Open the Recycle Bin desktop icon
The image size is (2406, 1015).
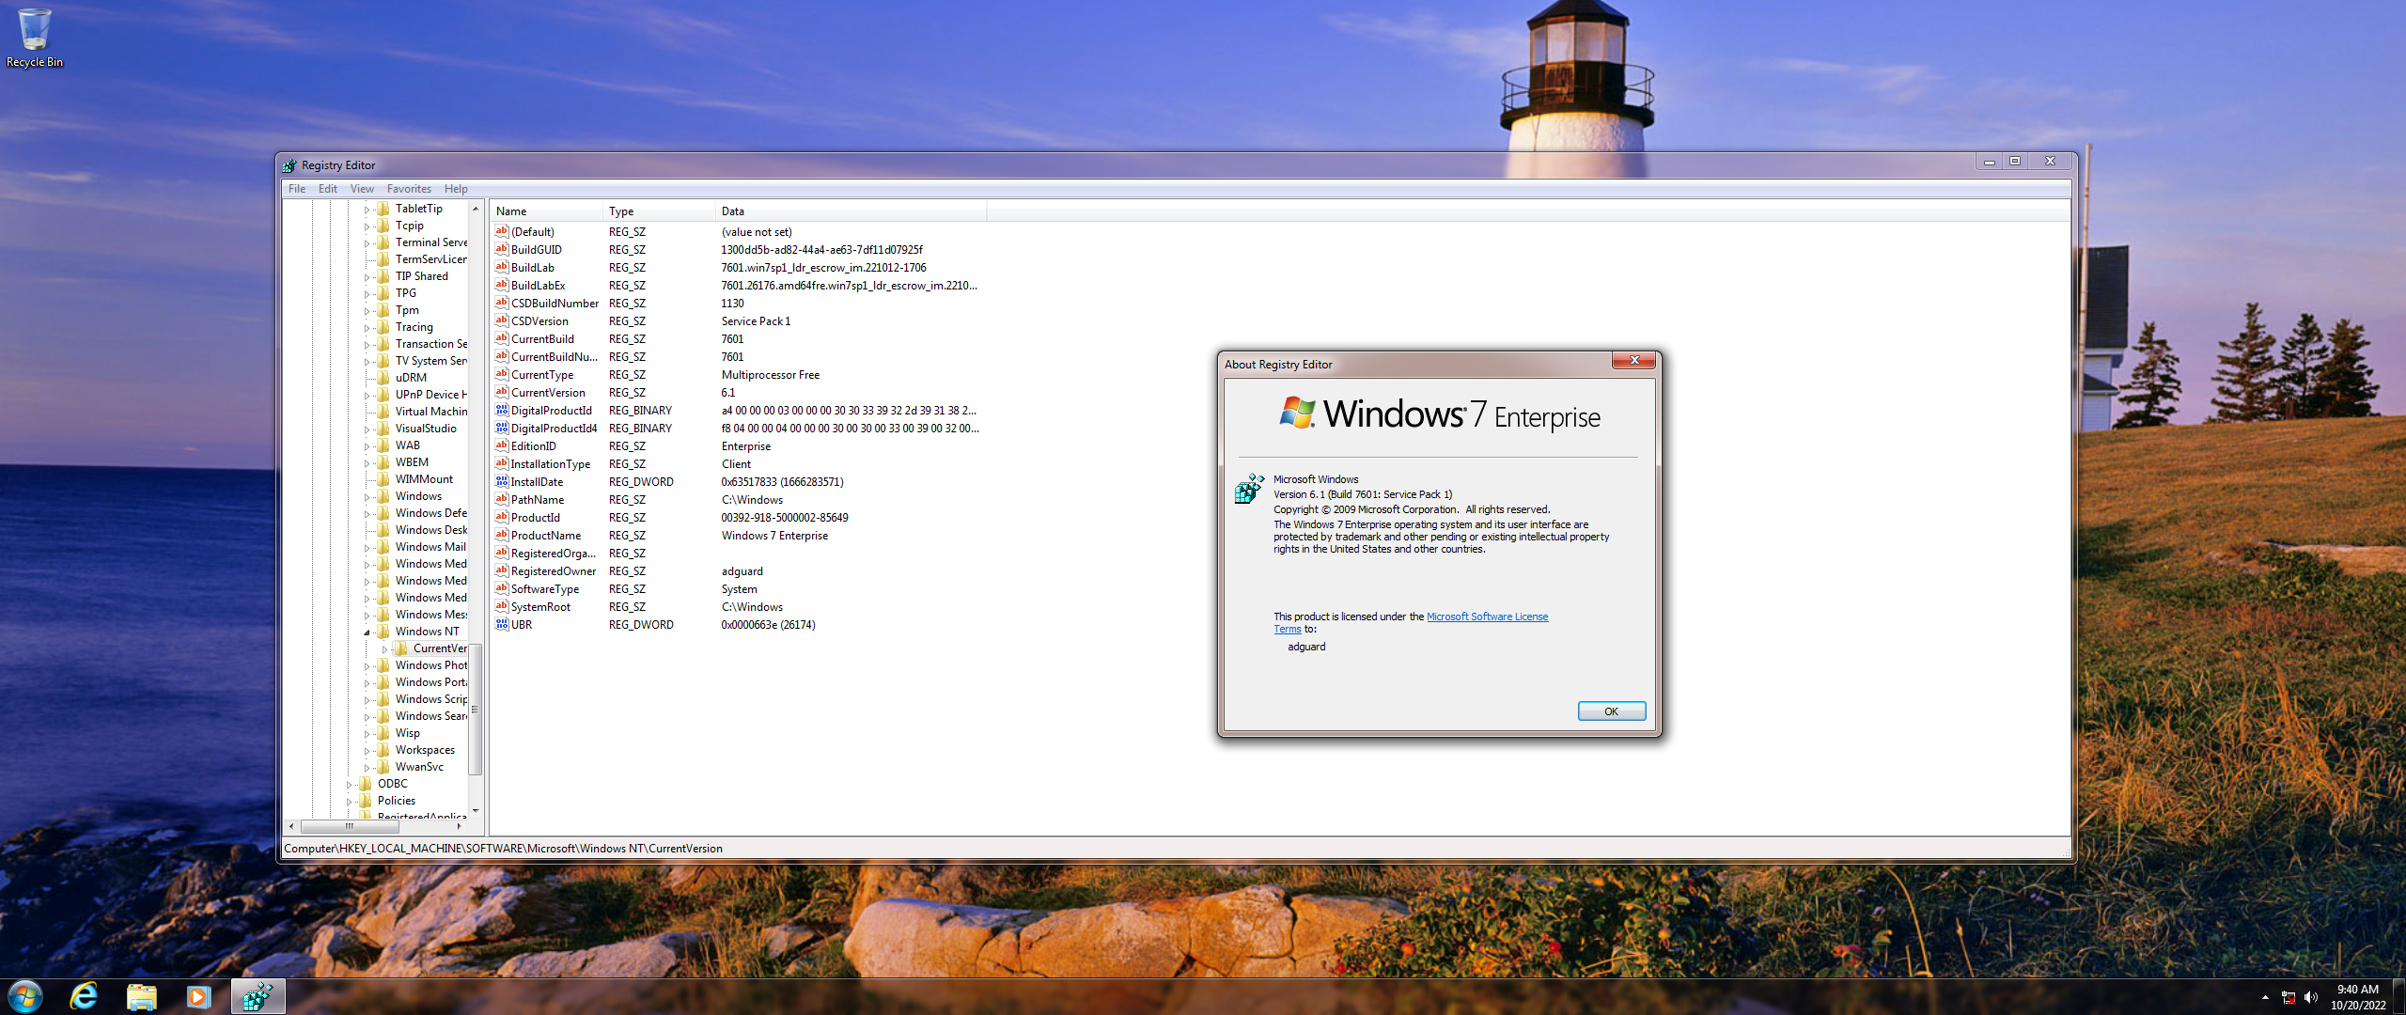click(x=34, y=38)
